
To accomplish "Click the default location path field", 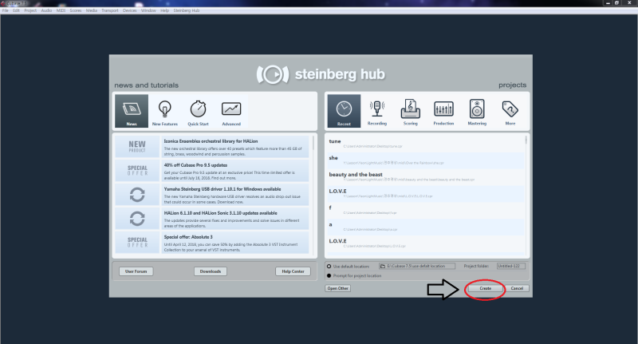I will [x=417, y=266].
